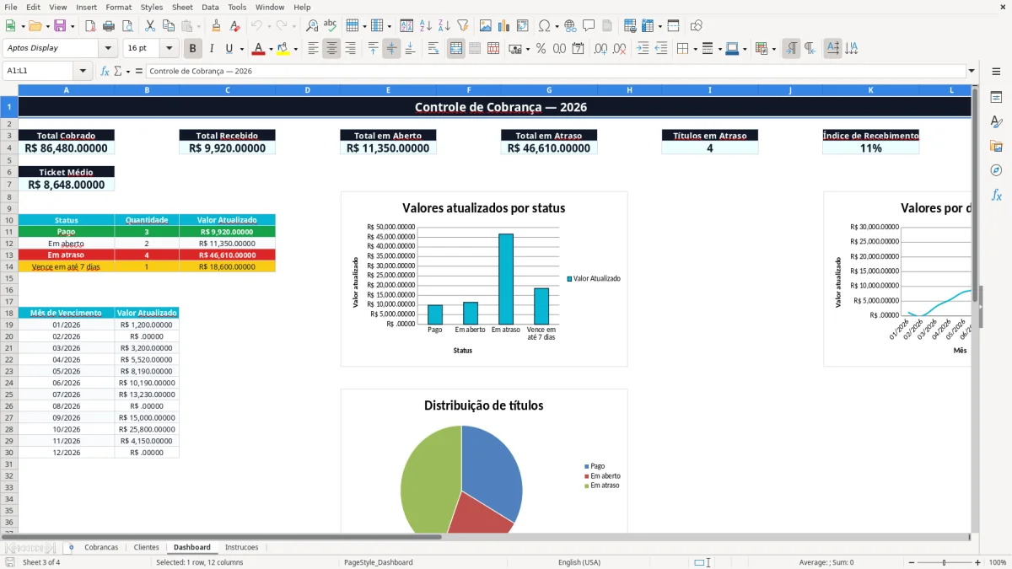The image size is (1012, 569).
Task: Click the Sort Ascending icon
Action: 426,26
